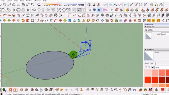Click the compass target toolbar icon
The image size is (169, 95).
90,10
